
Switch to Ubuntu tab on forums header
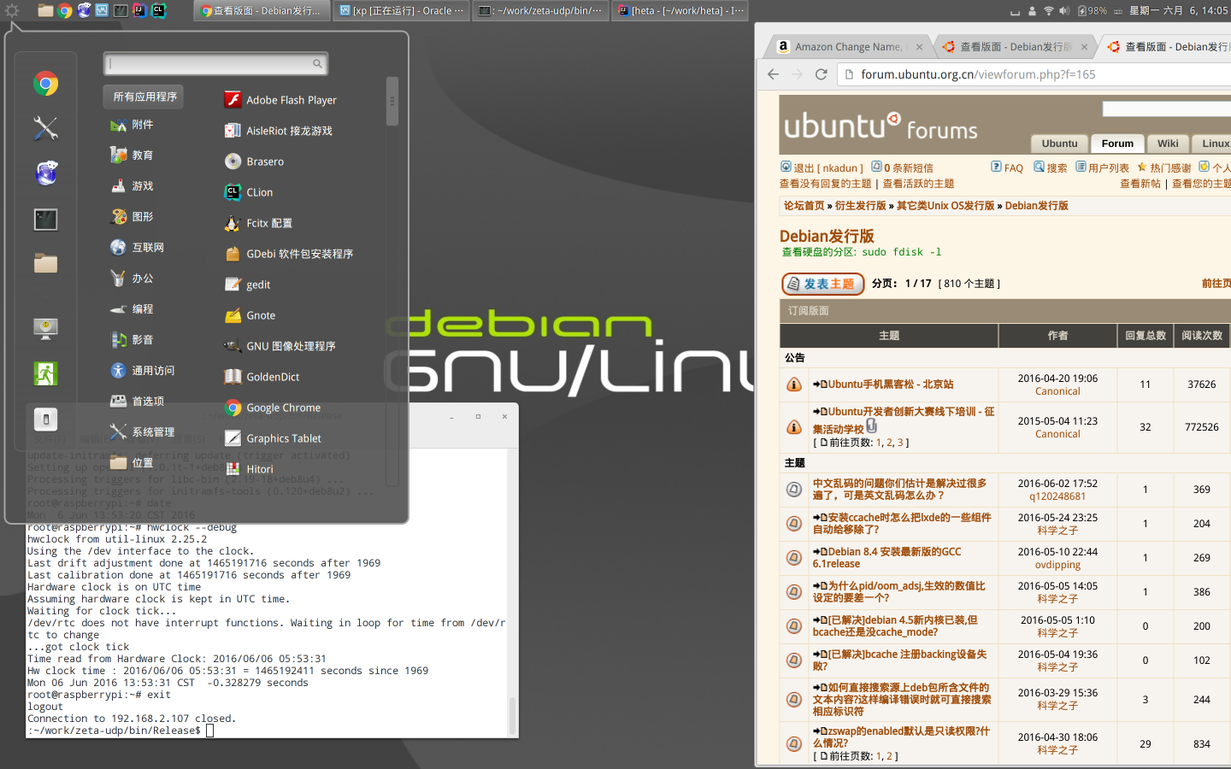pos(1059,144)
